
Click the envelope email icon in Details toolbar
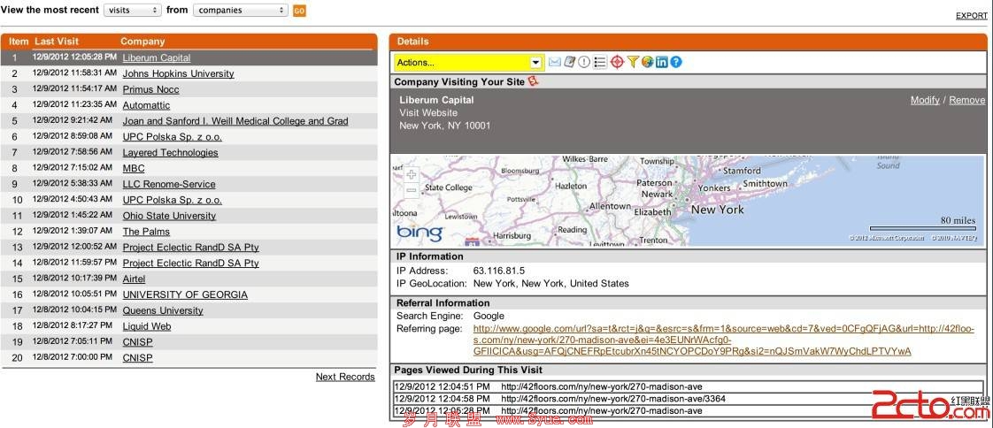555,62
